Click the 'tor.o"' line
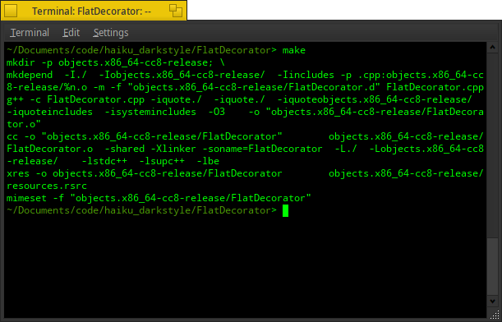Viewport: 502px width, 322px height. click(x=24, y=124)
